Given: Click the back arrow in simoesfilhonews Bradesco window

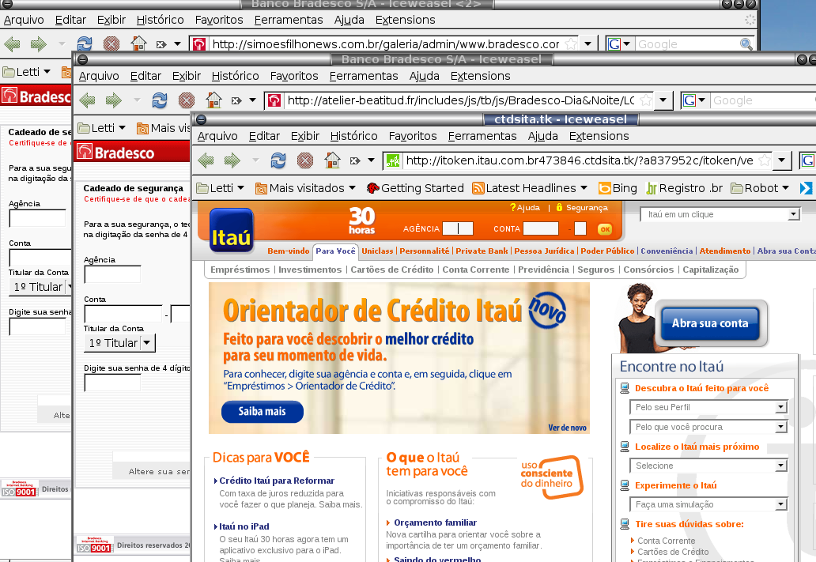Looking at the screenshot, I should (x=12, y=43).
